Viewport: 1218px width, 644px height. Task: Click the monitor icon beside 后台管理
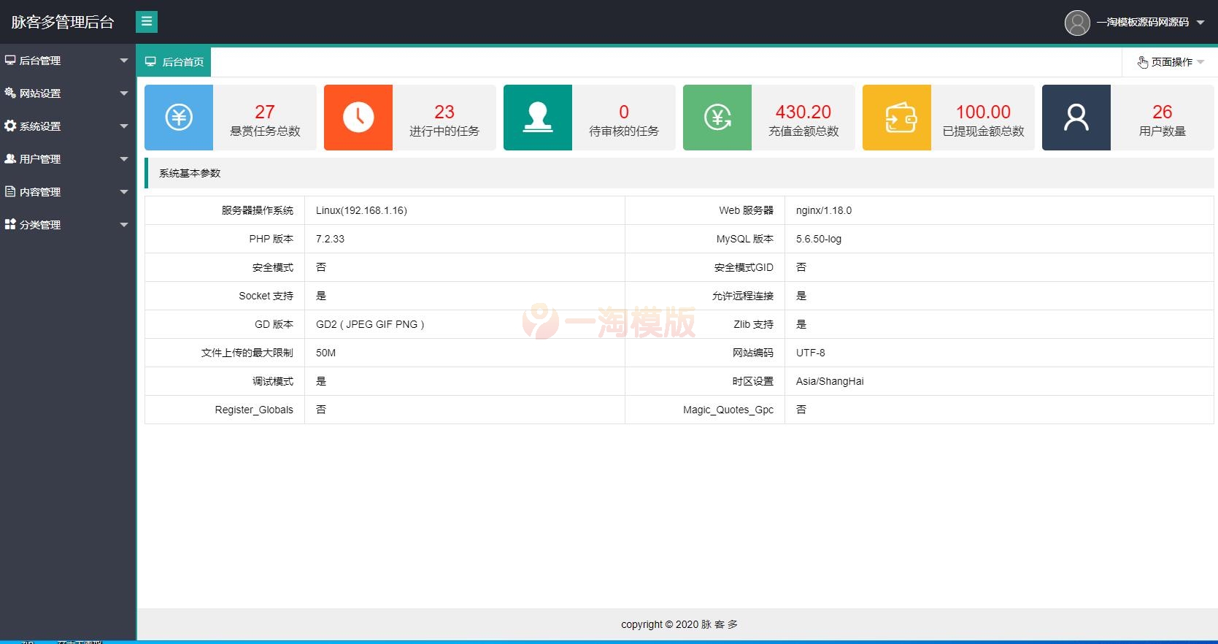click(10, 60)
